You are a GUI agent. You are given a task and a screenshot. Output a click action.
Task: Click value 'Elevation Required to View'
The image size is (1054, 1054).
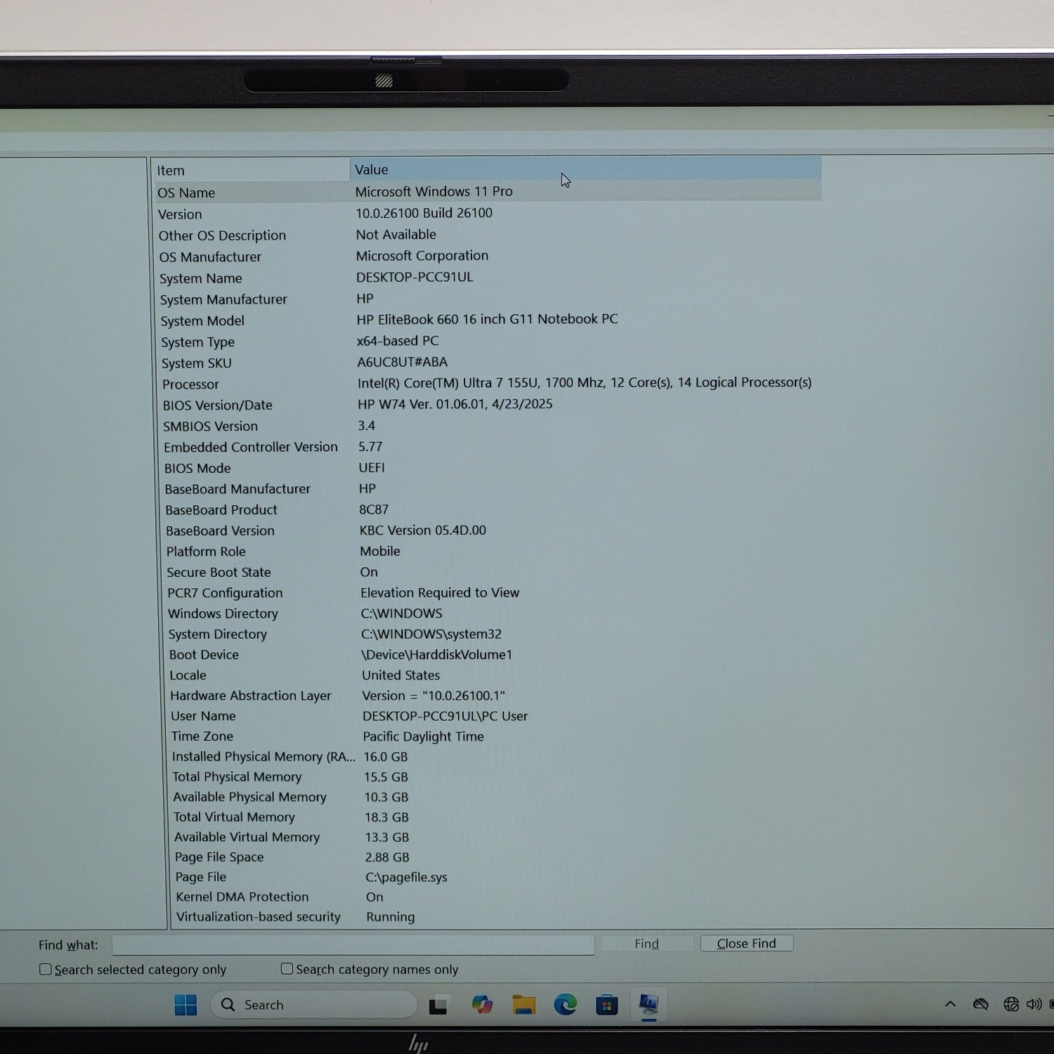click(x=440, y=592)
